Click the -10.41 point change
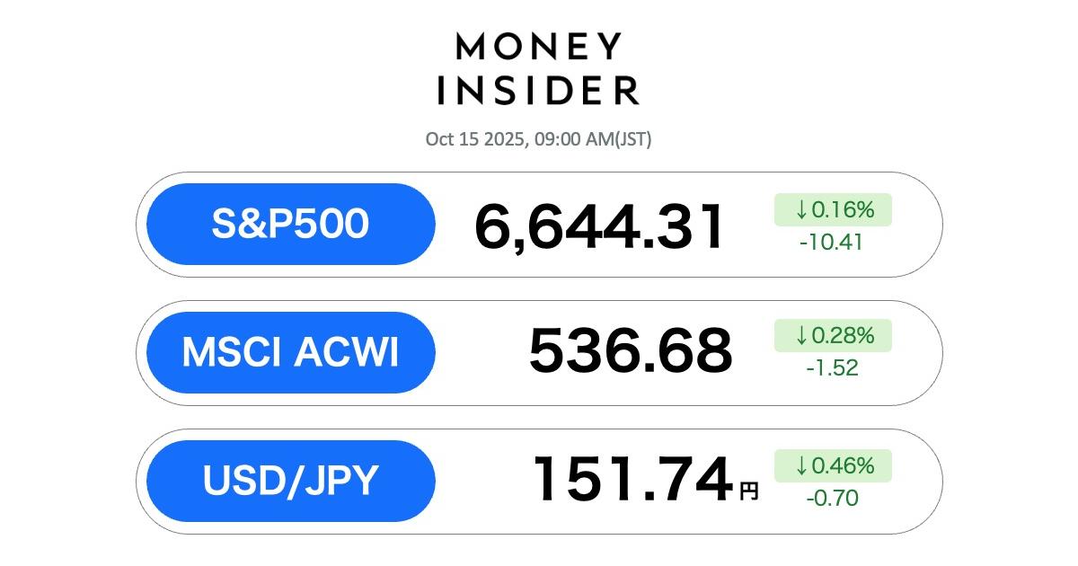Viewport: 1078px width, 566px height. pyautogui.click(x=832, y=242)
